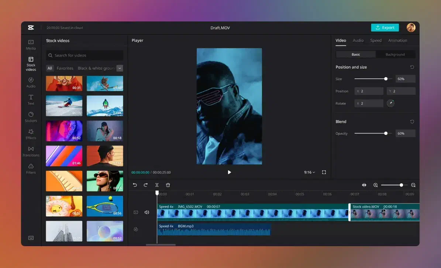Click the split clip tool icon
This screenshot has width=441, height=268.
click(157, 185)
